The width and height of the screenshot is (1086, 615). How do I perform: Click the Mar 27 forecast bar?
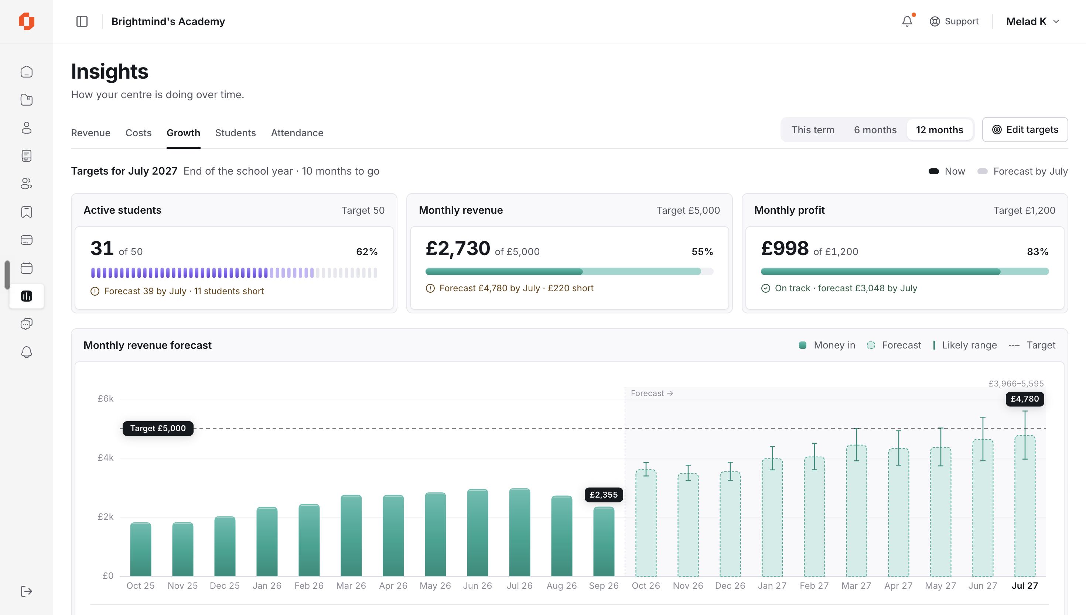(856, 511)
